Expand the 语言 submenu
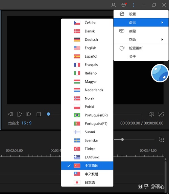This screenshot has height=194, width=169. coord(141,22)
